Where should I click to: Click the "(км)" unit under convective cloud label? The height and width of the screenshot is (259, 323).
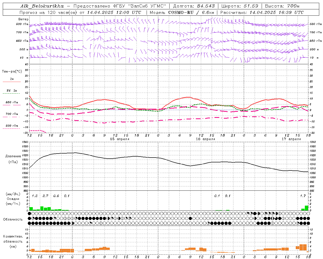13,246
